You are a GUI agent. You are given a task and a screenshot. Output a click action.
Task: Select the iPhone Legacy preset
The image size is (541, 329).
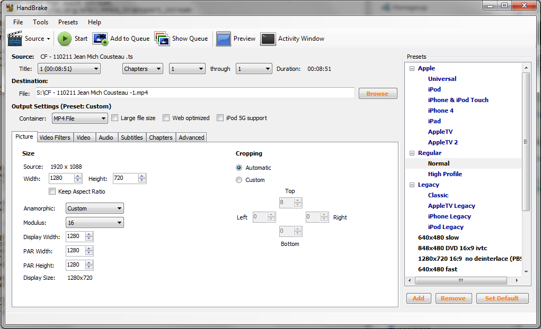coord(449,216)
